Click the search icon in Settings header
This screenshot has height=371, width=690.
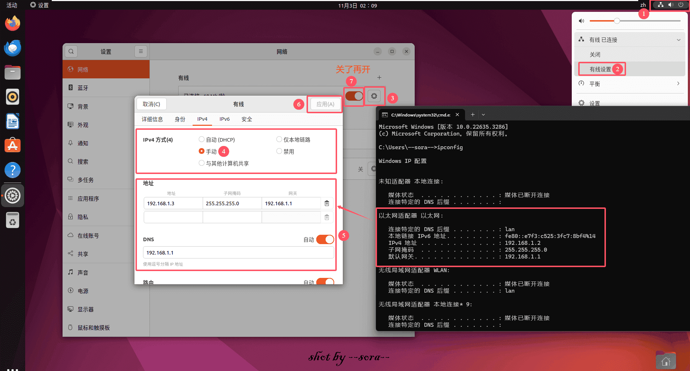tap(71, 51)
